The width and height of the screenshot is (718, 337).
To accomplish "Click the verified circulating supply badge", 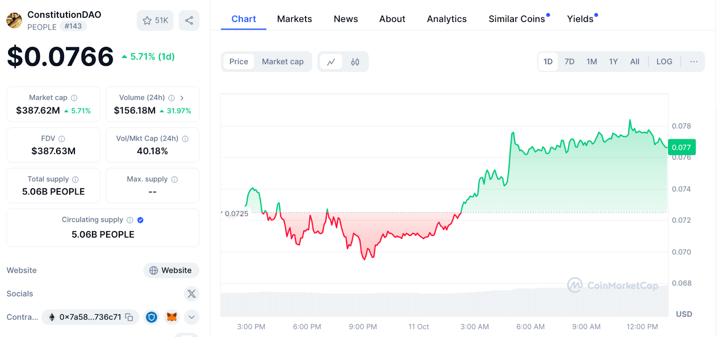I will coord(140,220).
